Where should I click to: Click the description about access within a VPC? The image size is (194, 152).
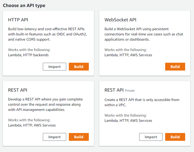142,102
